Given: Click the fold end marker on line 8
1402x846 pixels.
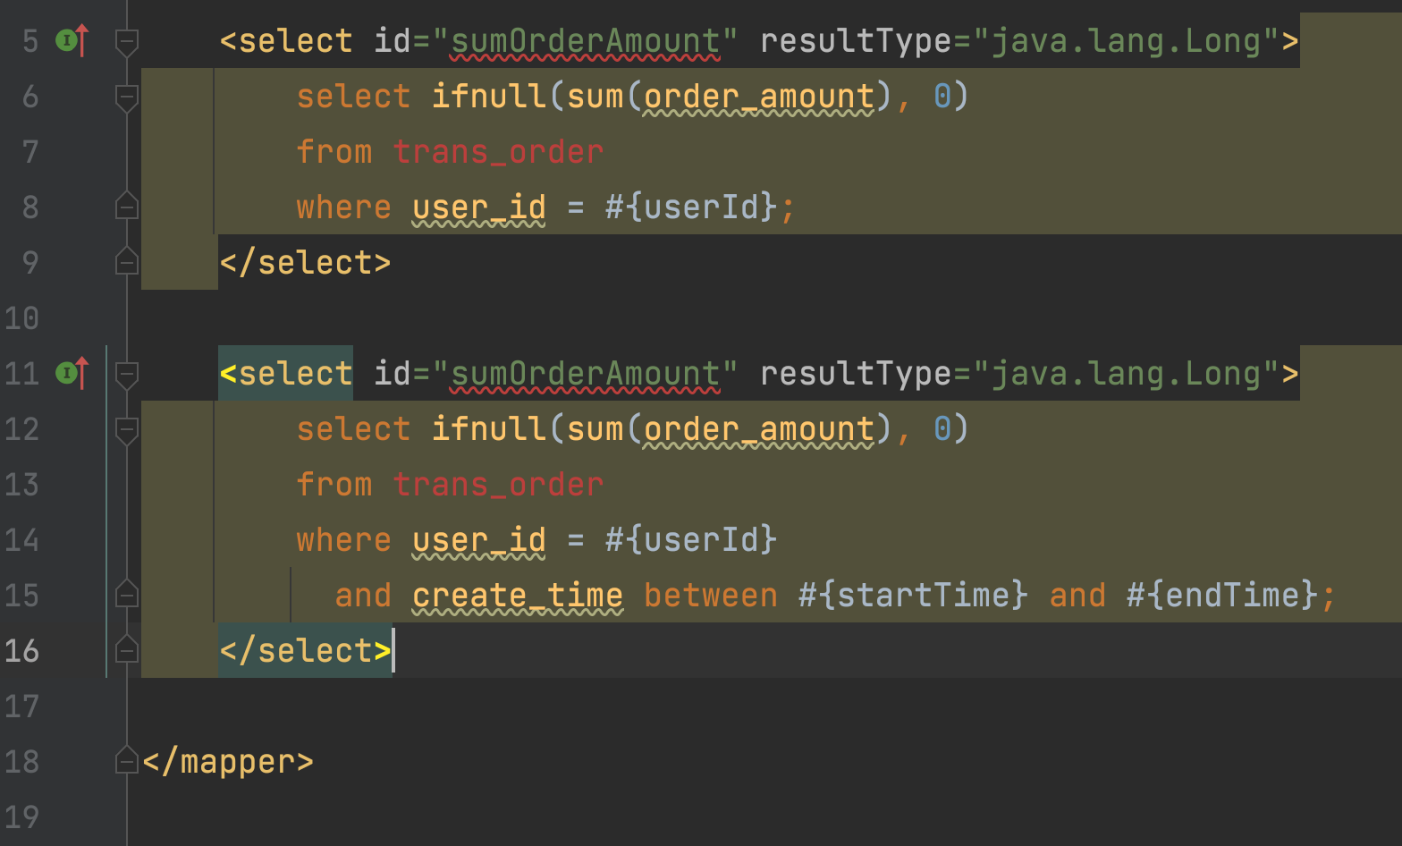Looking at the screenshot, I should 127,206.
